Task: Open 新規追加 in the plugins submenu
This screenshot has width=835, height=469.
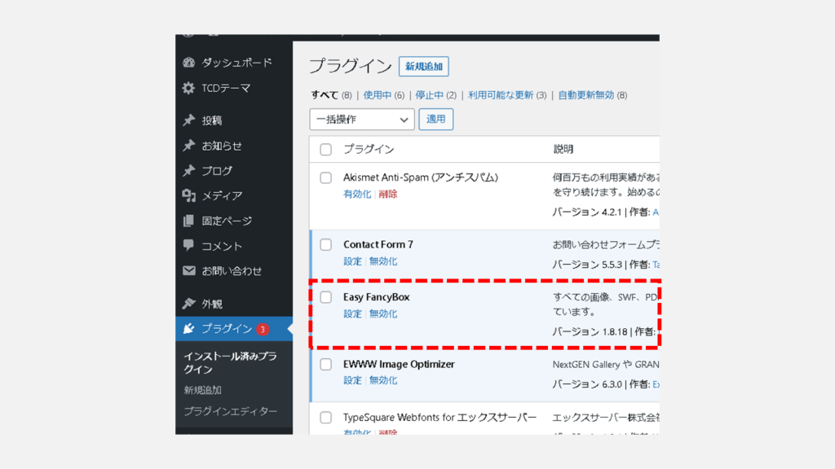Action: [202, 390]
